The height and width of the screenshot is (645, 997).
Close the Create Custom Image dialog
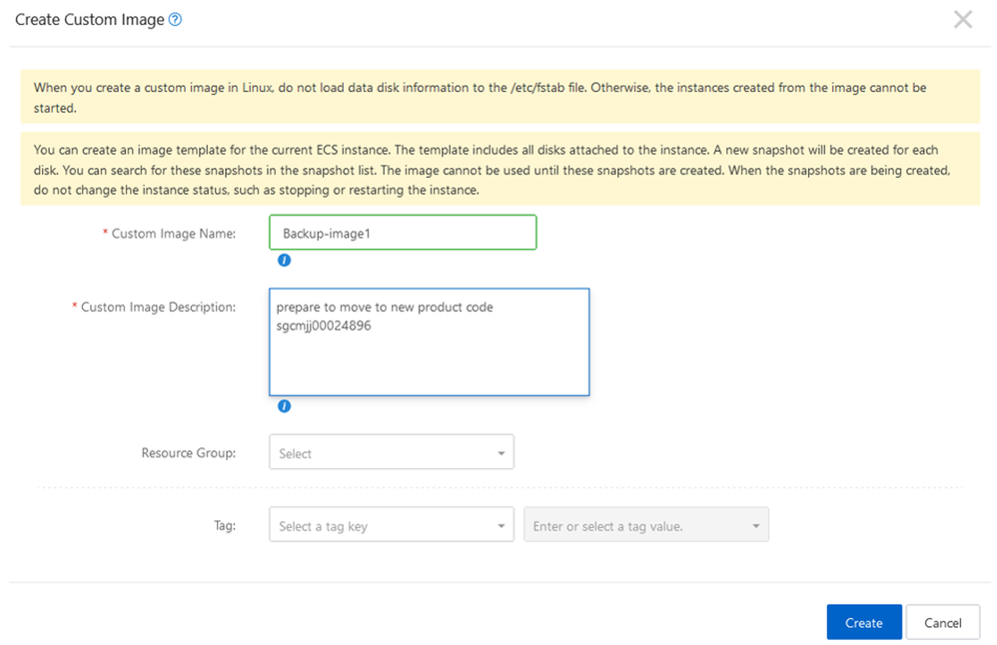pos(962,20)
